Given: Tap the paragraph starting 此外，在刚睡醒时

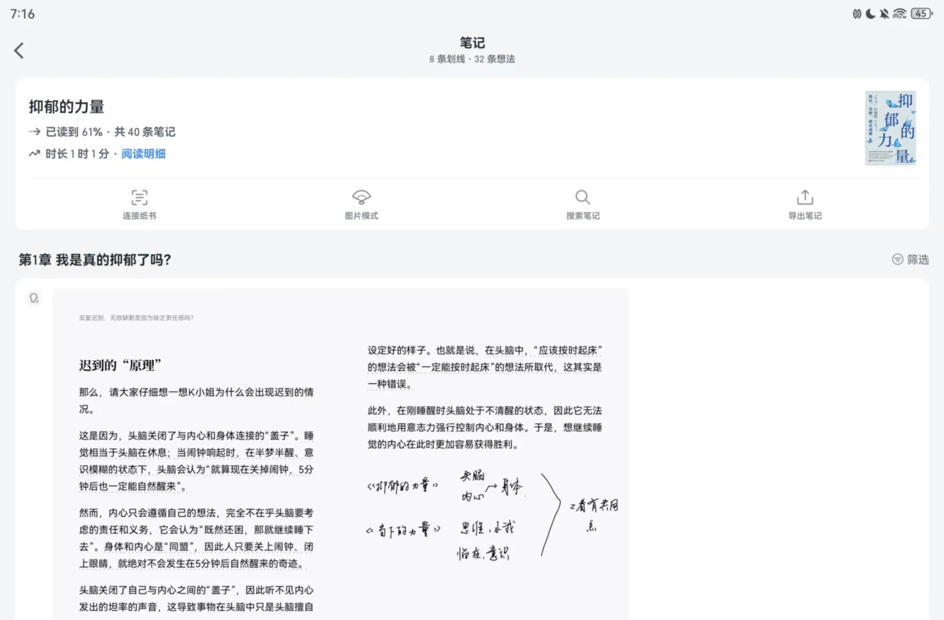Looking at the screenshot, I should (485, 428).
